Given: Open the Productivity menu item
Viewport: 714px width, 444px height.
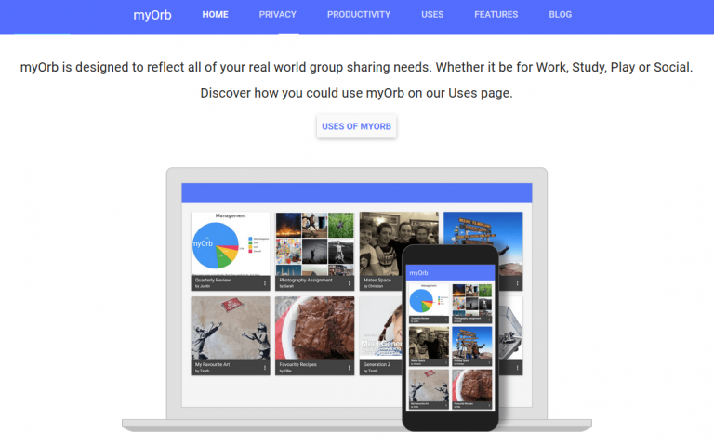Looking at the screenshot, I should coord(359,15).
